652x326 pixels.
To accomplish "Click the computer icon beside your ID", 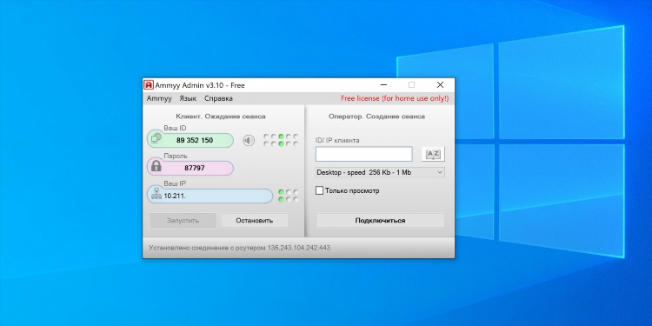I will tap(156, 138).
